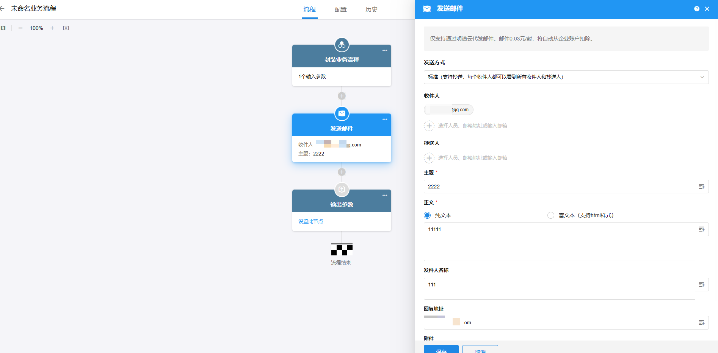Click the 设置此节点 link

tap(311, 221)
